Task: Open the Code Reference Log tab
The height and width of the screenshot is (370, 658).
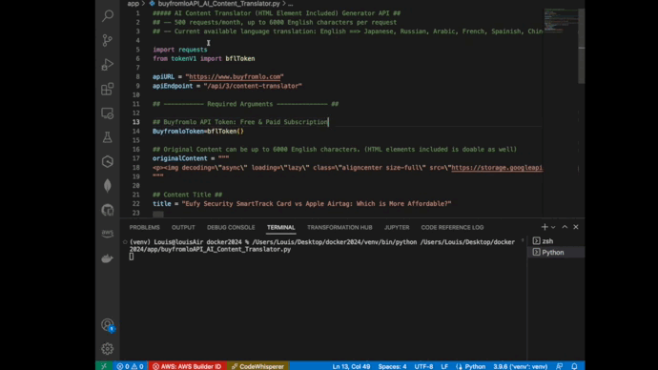Action: pyautogui.click(x=452, y=227)
